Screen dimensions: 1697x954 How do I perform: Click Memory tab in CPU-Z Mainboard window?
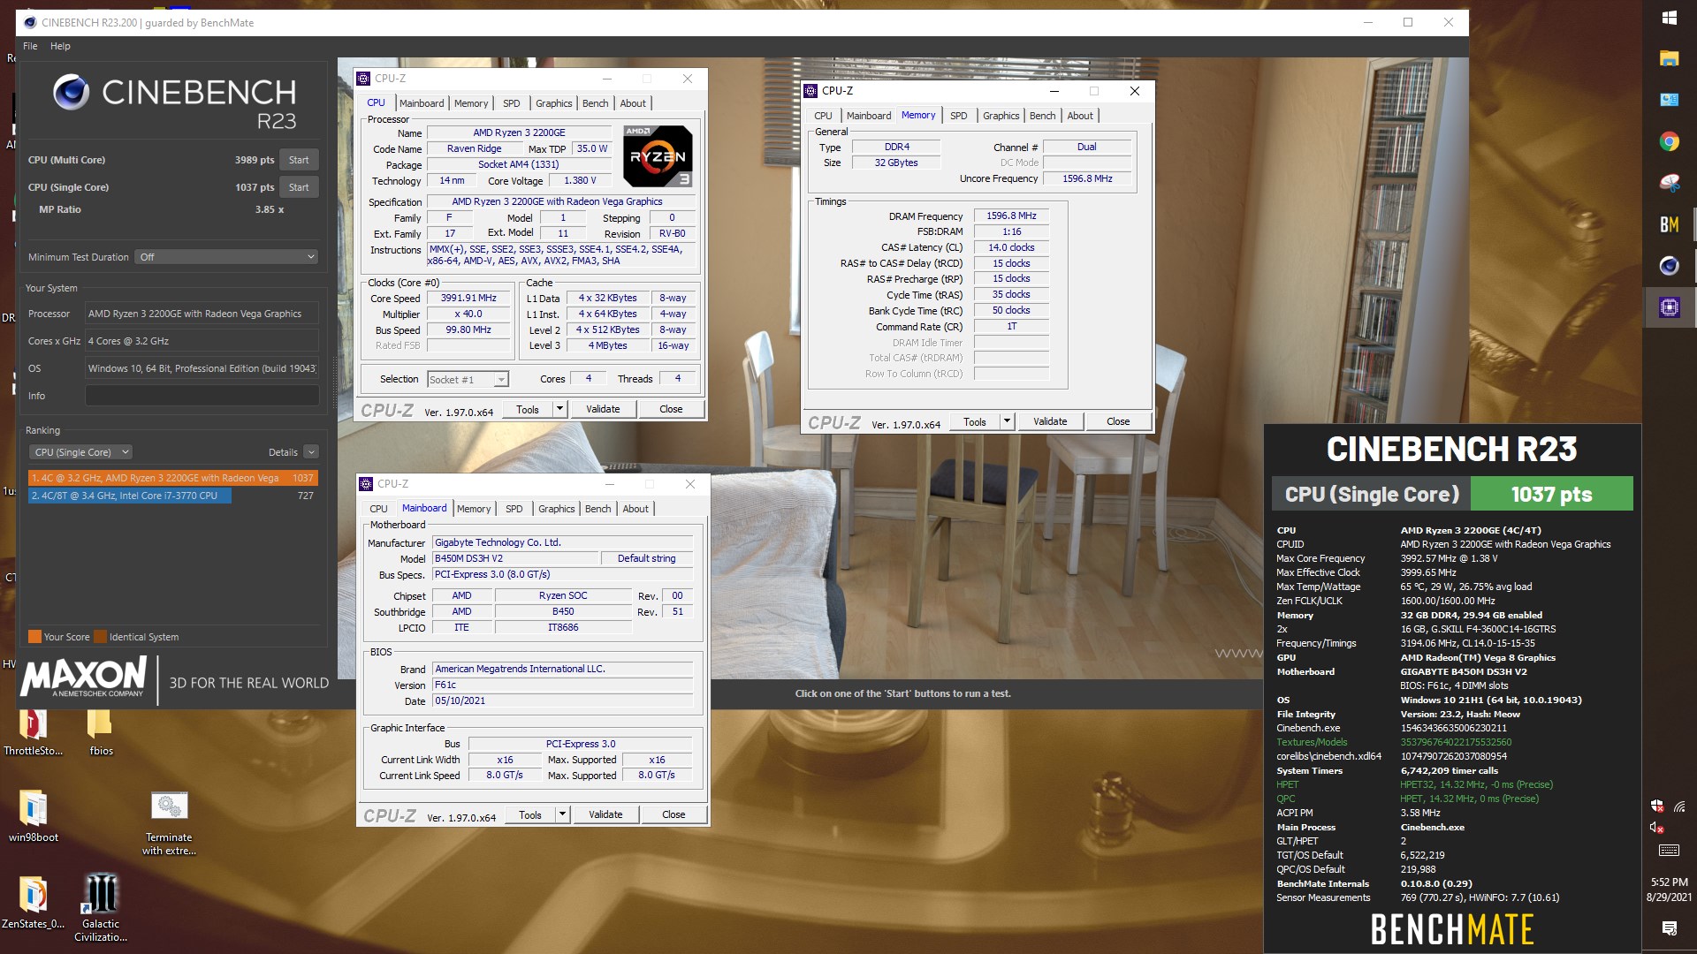tap(473, 509)
